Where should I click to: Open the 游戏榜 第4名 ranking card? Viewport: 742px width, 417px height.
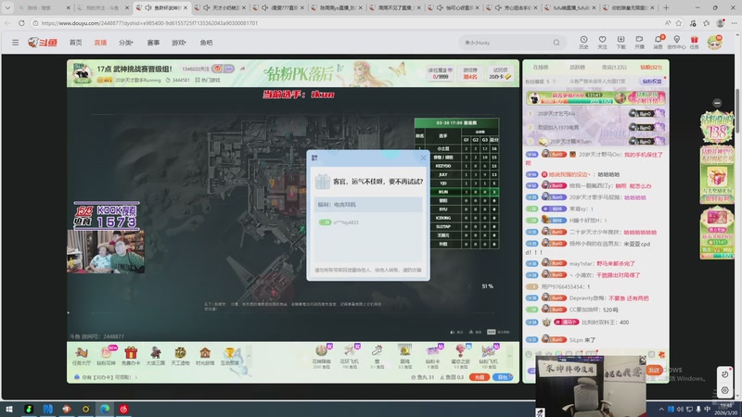coord(470,73)
